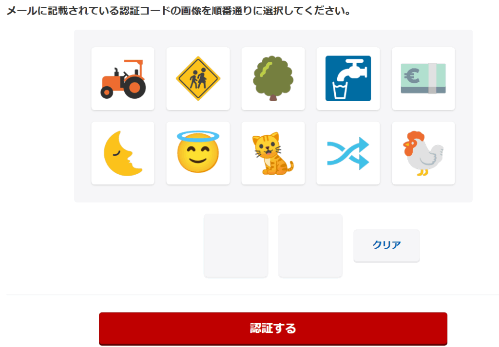Select the orange tractor image
This screenshot has width=499, height=347.
point(123,79)
